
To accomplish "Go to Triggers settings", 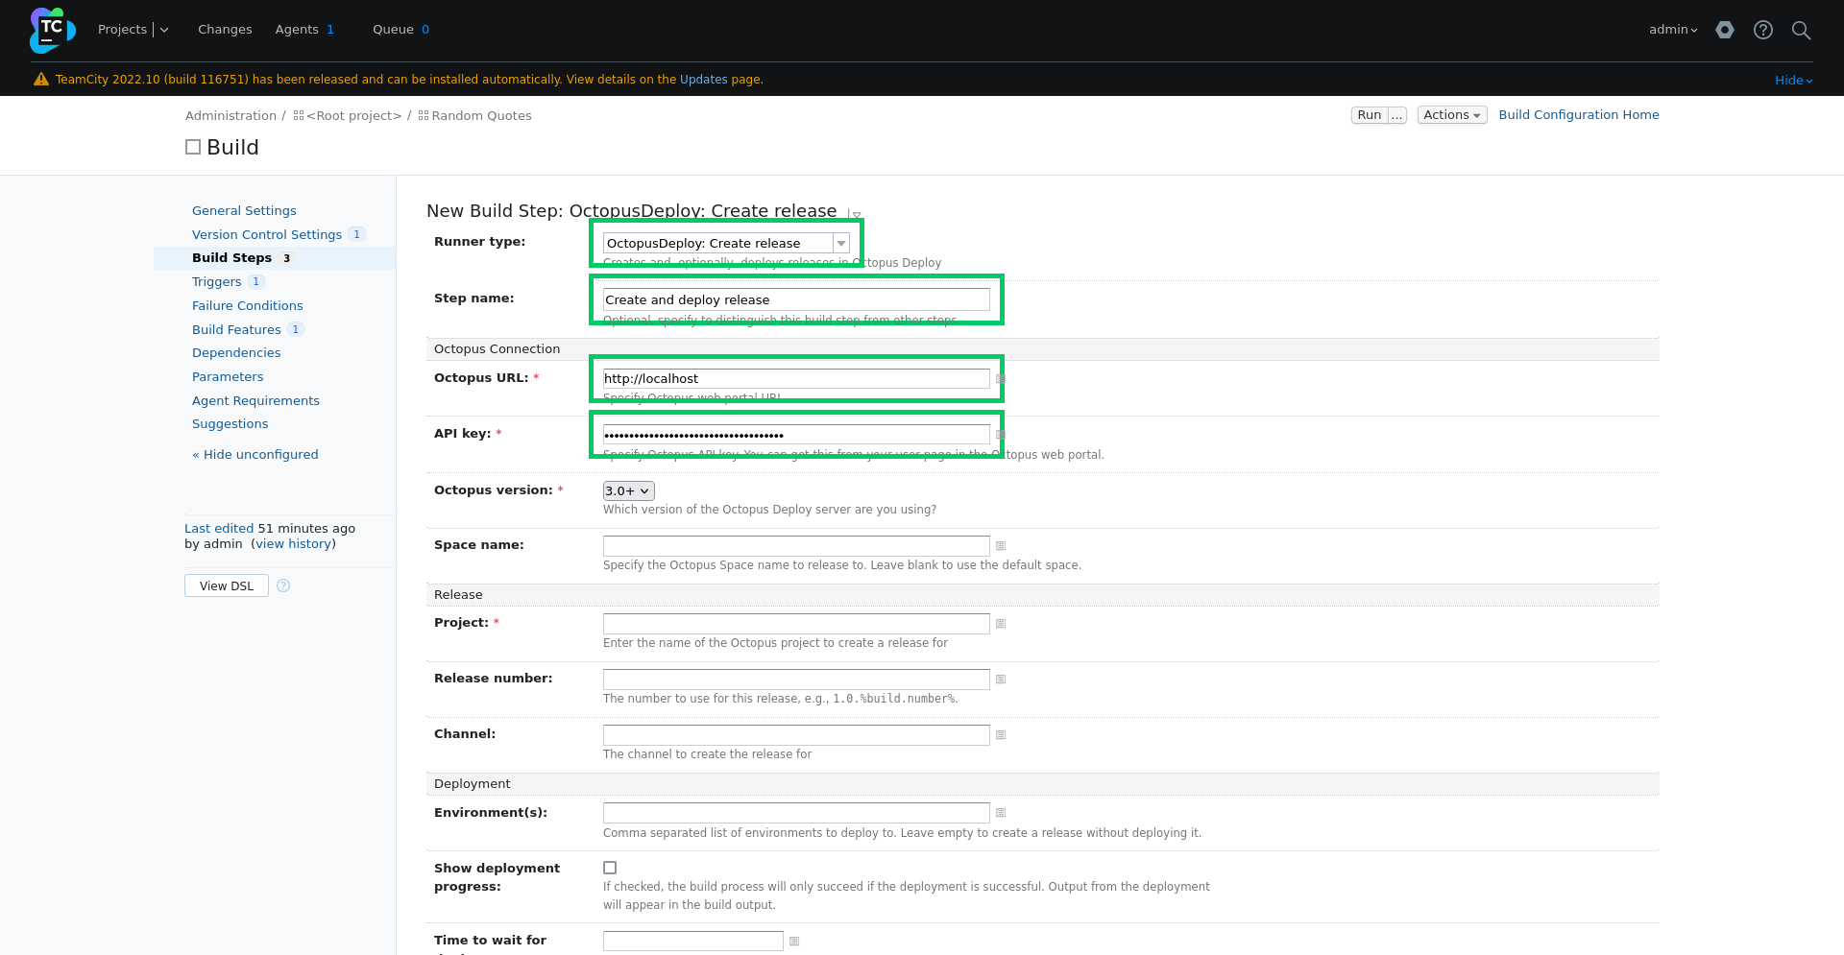I will pyautogui.click(x=216, y=282).
